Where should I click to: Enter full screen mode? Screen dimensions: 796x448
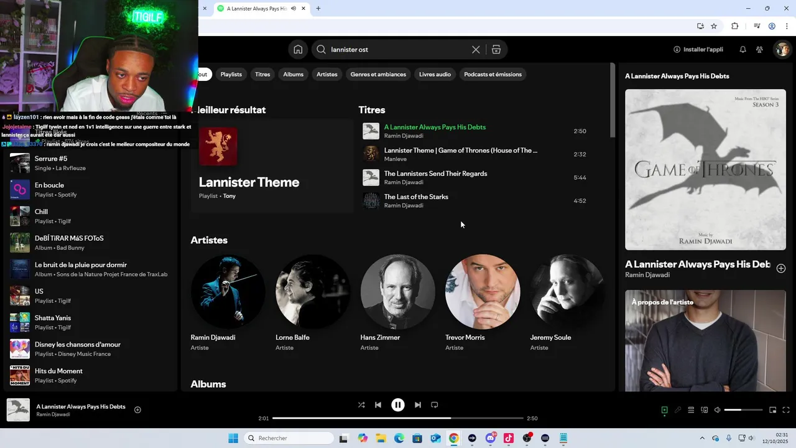(786, 410)
